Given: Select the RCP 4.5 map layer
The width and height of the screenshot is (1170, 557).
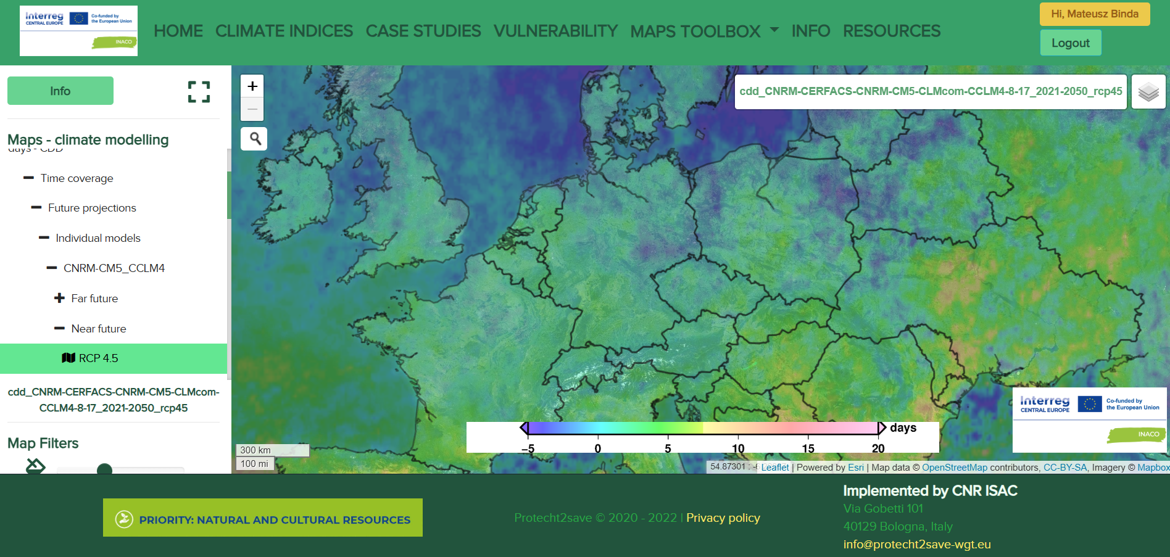Looking at the screenshot, I should pos(97,358).
